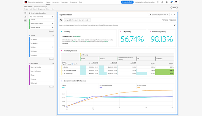
Task: Click the Provide feedback button
Action: (x=127, y=2)
